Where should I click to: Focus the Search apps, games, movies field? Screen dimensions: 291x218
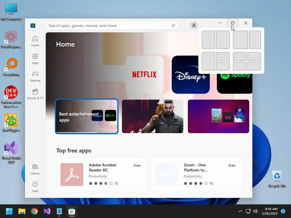click(112, 25)
